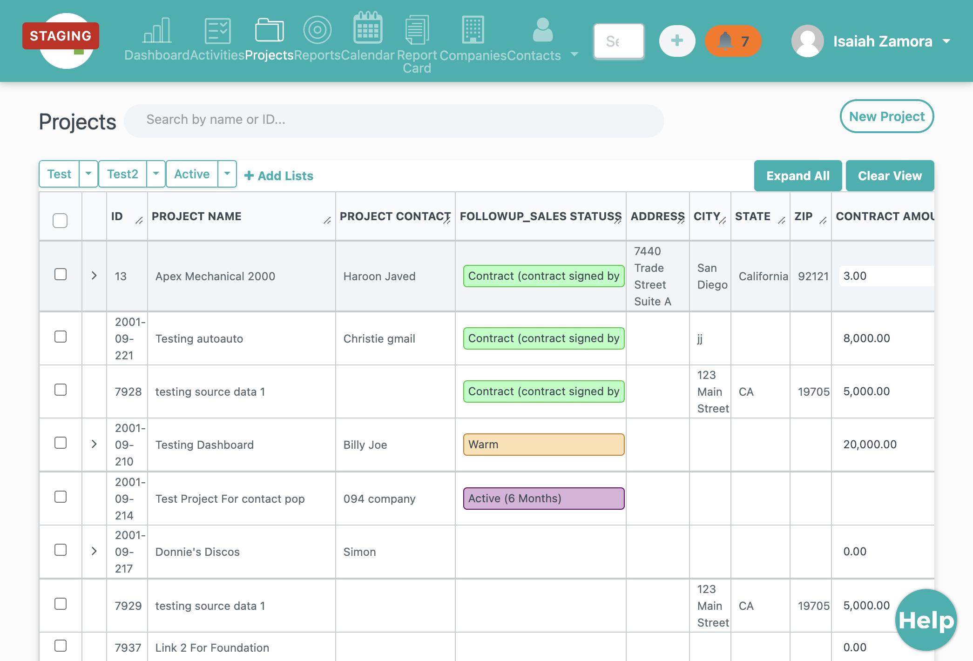Click the Clear View button
Screen dimensions: 973x661
(x=890, y=175)
